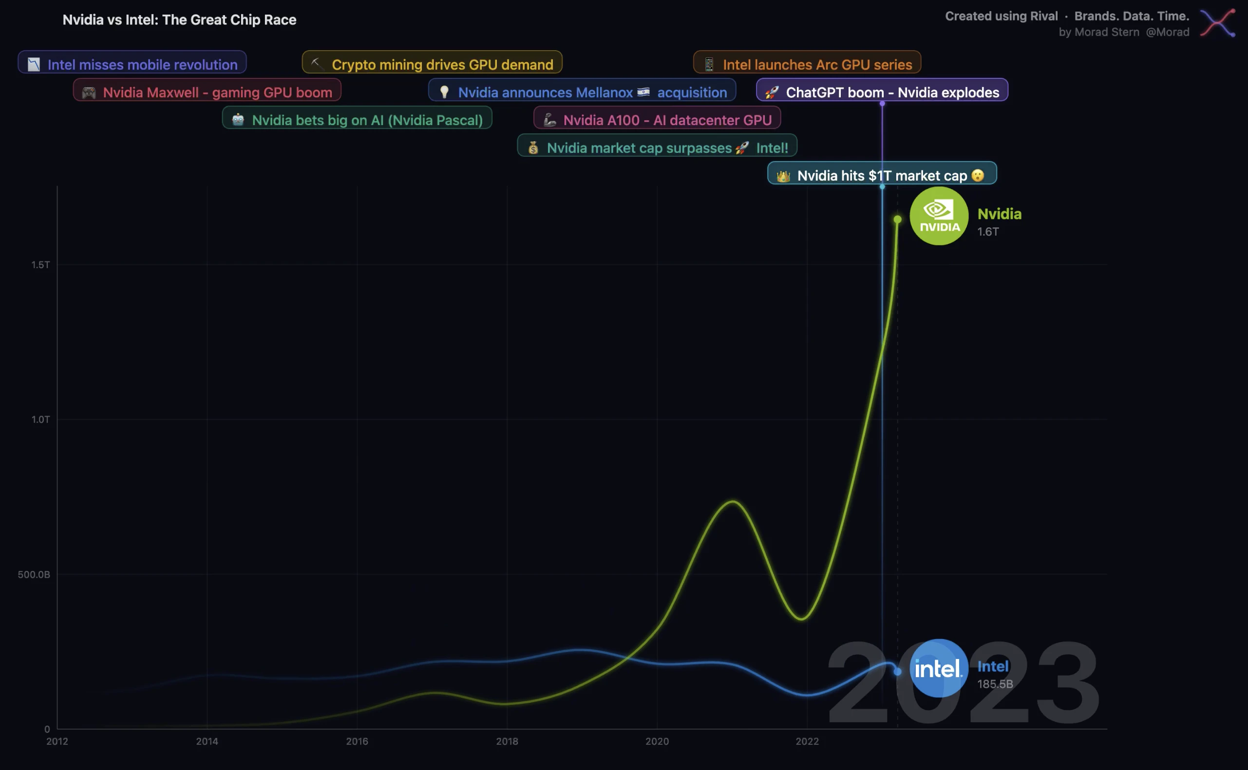Image resolution: width=1248 pixels, height=770 pixels.
Task: Click the phone emoji on Intel Arc label
Action: click(x=709, y=64)
